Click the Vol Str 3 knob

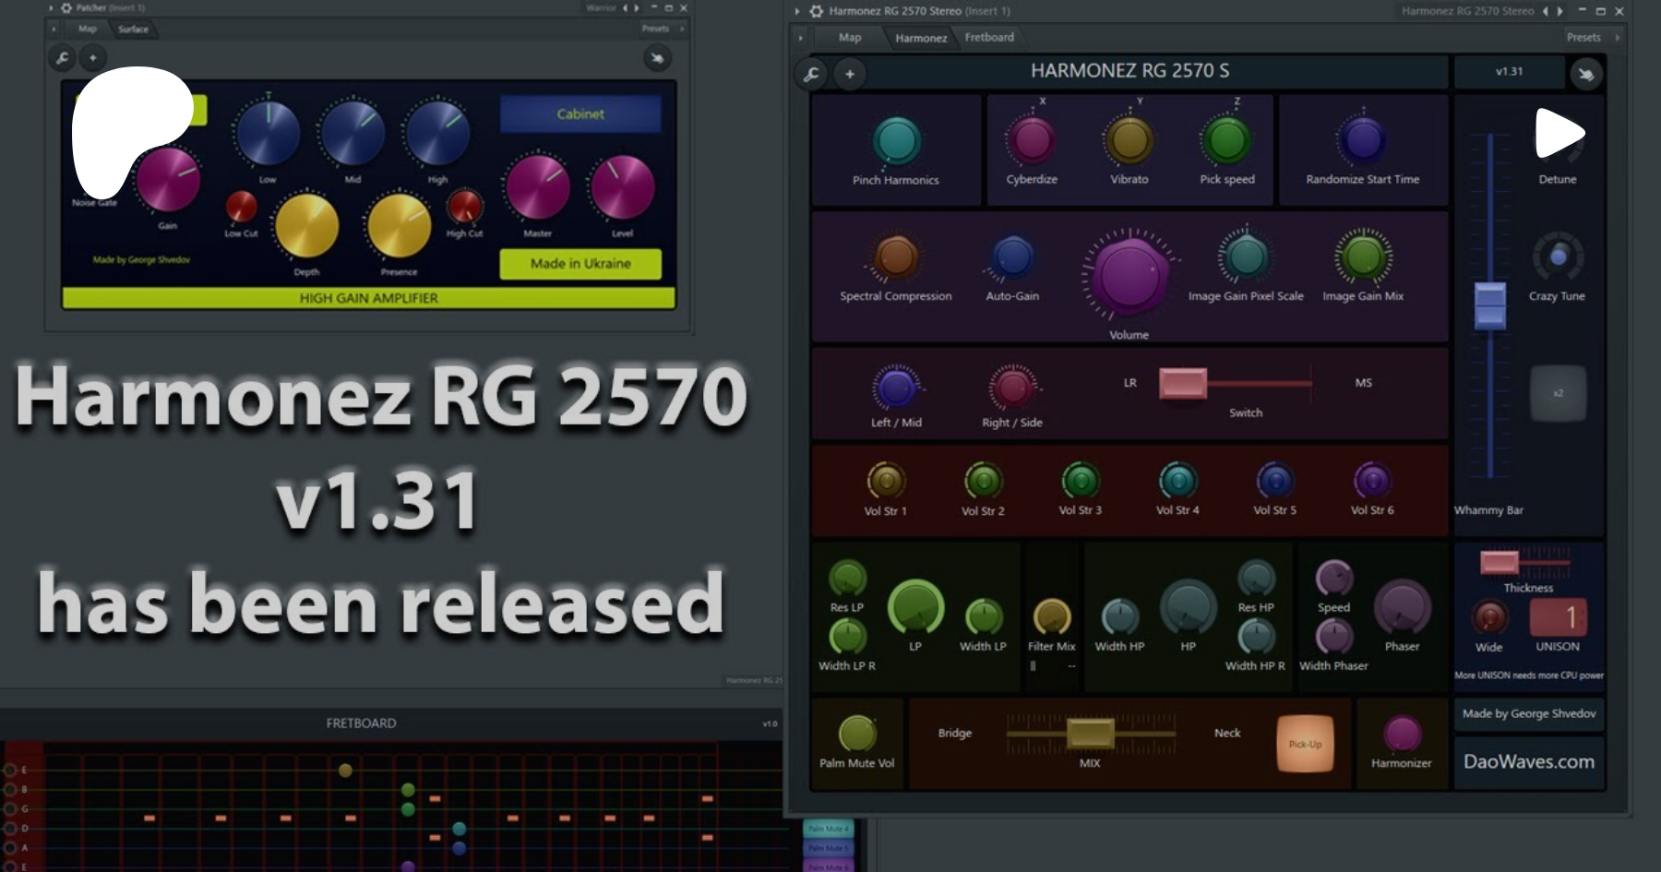click(1080, 481)
